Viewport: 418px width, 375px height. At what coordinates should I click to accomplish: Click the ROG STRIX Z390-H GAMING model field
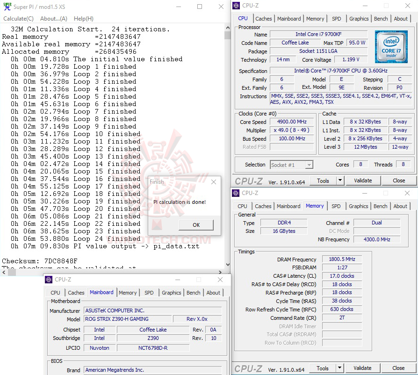pyautogui.click(x=128, y=319)
